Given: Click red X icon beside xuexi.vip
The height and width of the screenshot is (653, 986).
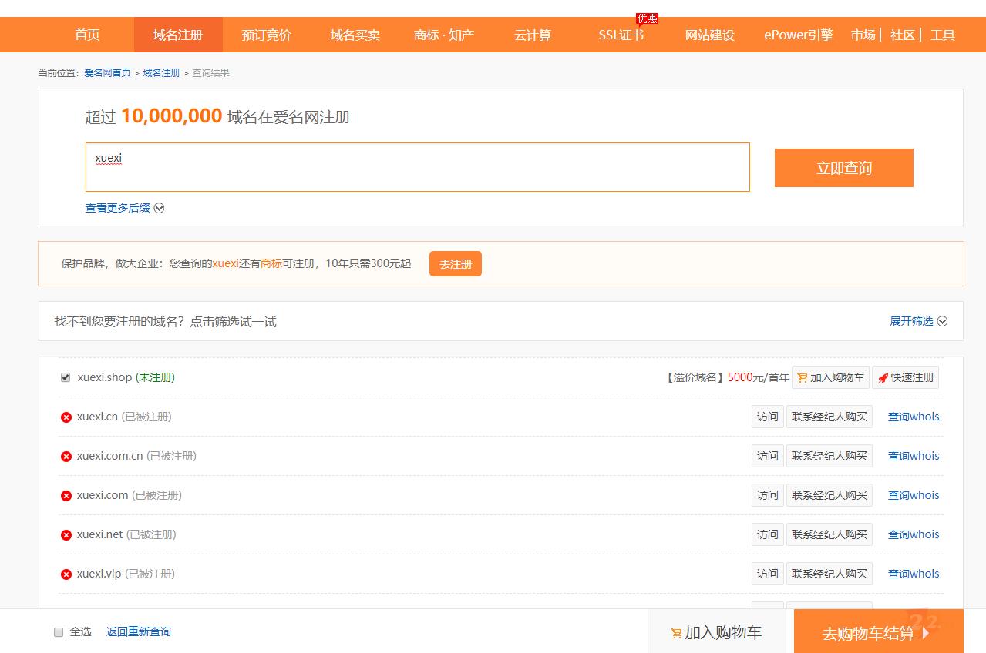Looking at the screenshot, I should [66, 574].
